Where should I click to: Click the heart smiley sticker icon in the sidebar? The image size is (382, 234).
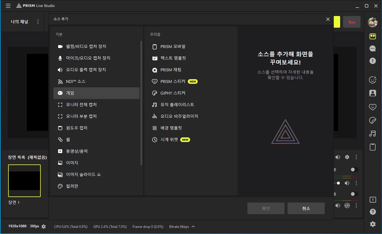(x=372, y=107)
